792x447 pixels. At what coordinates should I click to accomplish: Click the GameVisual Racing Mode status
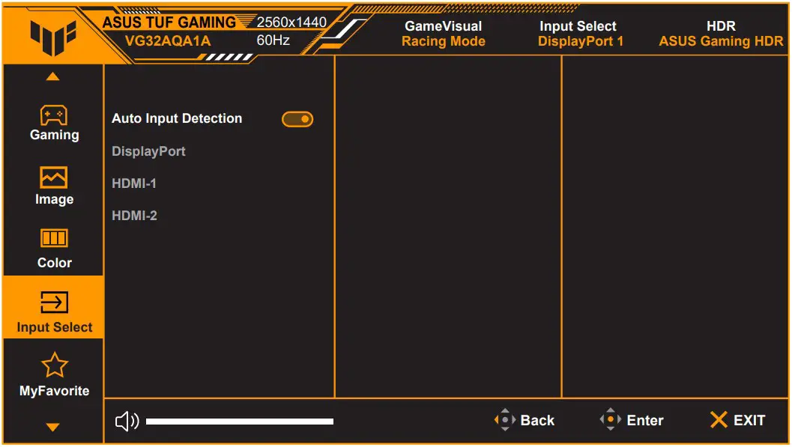click(444, 33)
